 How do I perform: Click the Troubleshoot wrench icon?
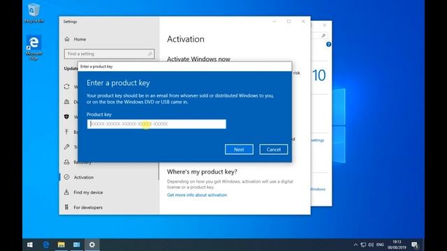coord(67,147)
